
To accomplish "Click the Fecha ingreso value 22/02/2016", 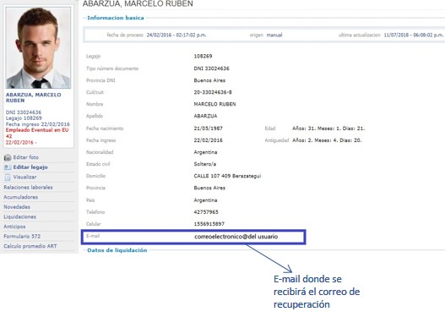I will (209, 140).
